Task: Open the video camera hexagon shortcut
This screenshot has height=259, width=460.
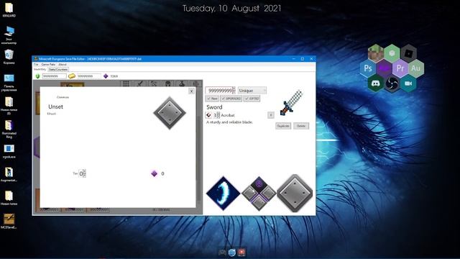Action: click(408, 83)
